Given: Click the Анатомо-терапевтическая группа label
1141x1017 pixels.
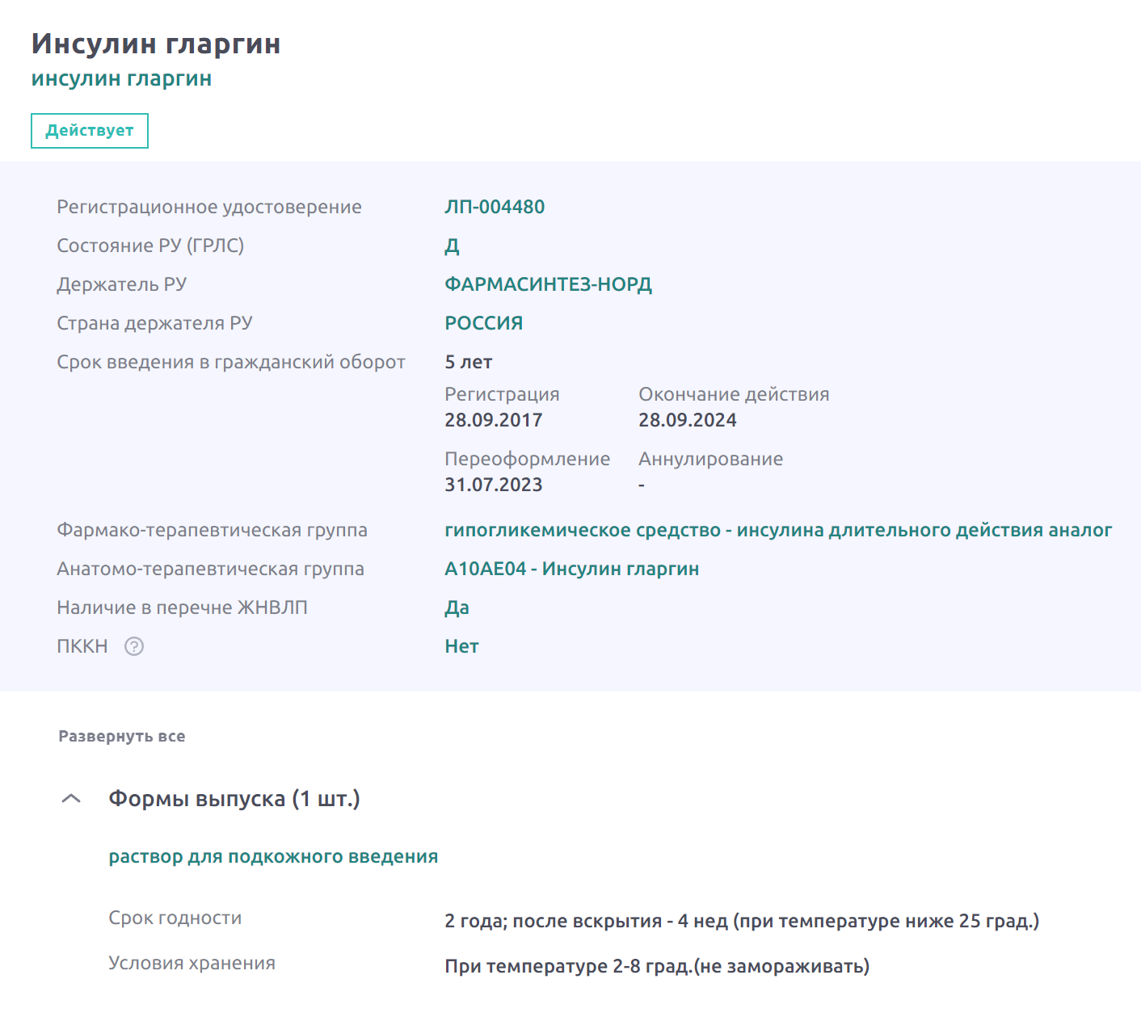Looking at the screenshot, I should click(x=210, y=569).
